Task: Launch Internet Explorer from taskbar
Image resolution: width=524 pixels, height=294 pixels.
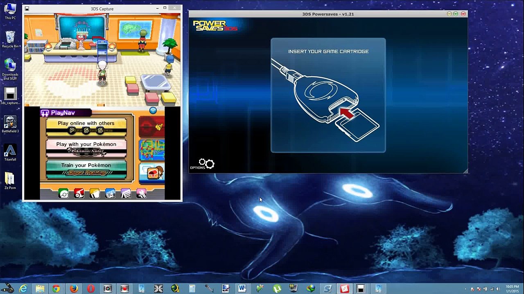Action: [23, 289]
